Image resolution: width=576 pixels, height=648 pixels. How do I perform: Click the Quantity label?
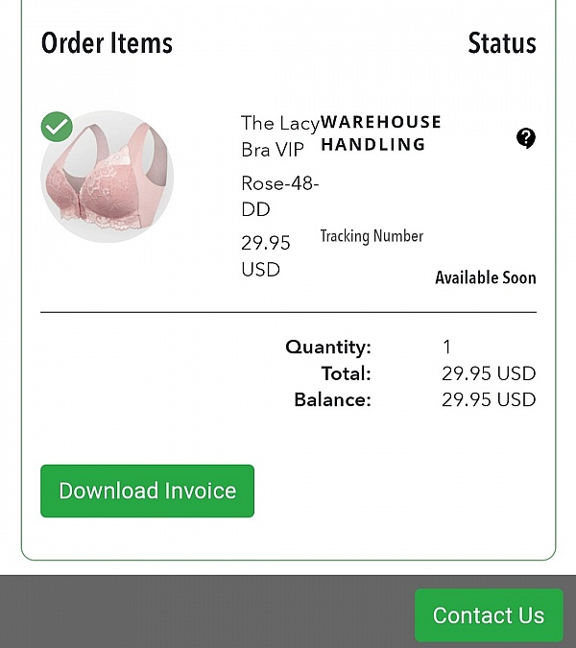pyautogui.click(x=328, y=347)
